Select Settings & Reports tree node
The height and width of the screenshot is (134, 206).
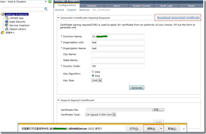[17, 14]
